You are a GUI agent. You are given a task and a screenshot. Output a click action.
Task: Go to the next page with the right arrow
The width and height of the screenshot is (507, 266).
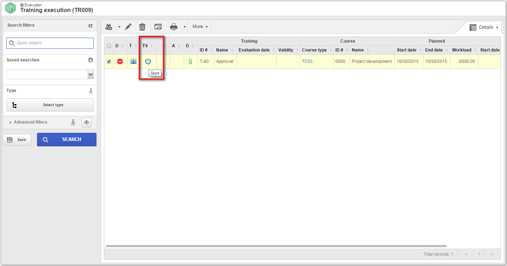coord(492,254)
